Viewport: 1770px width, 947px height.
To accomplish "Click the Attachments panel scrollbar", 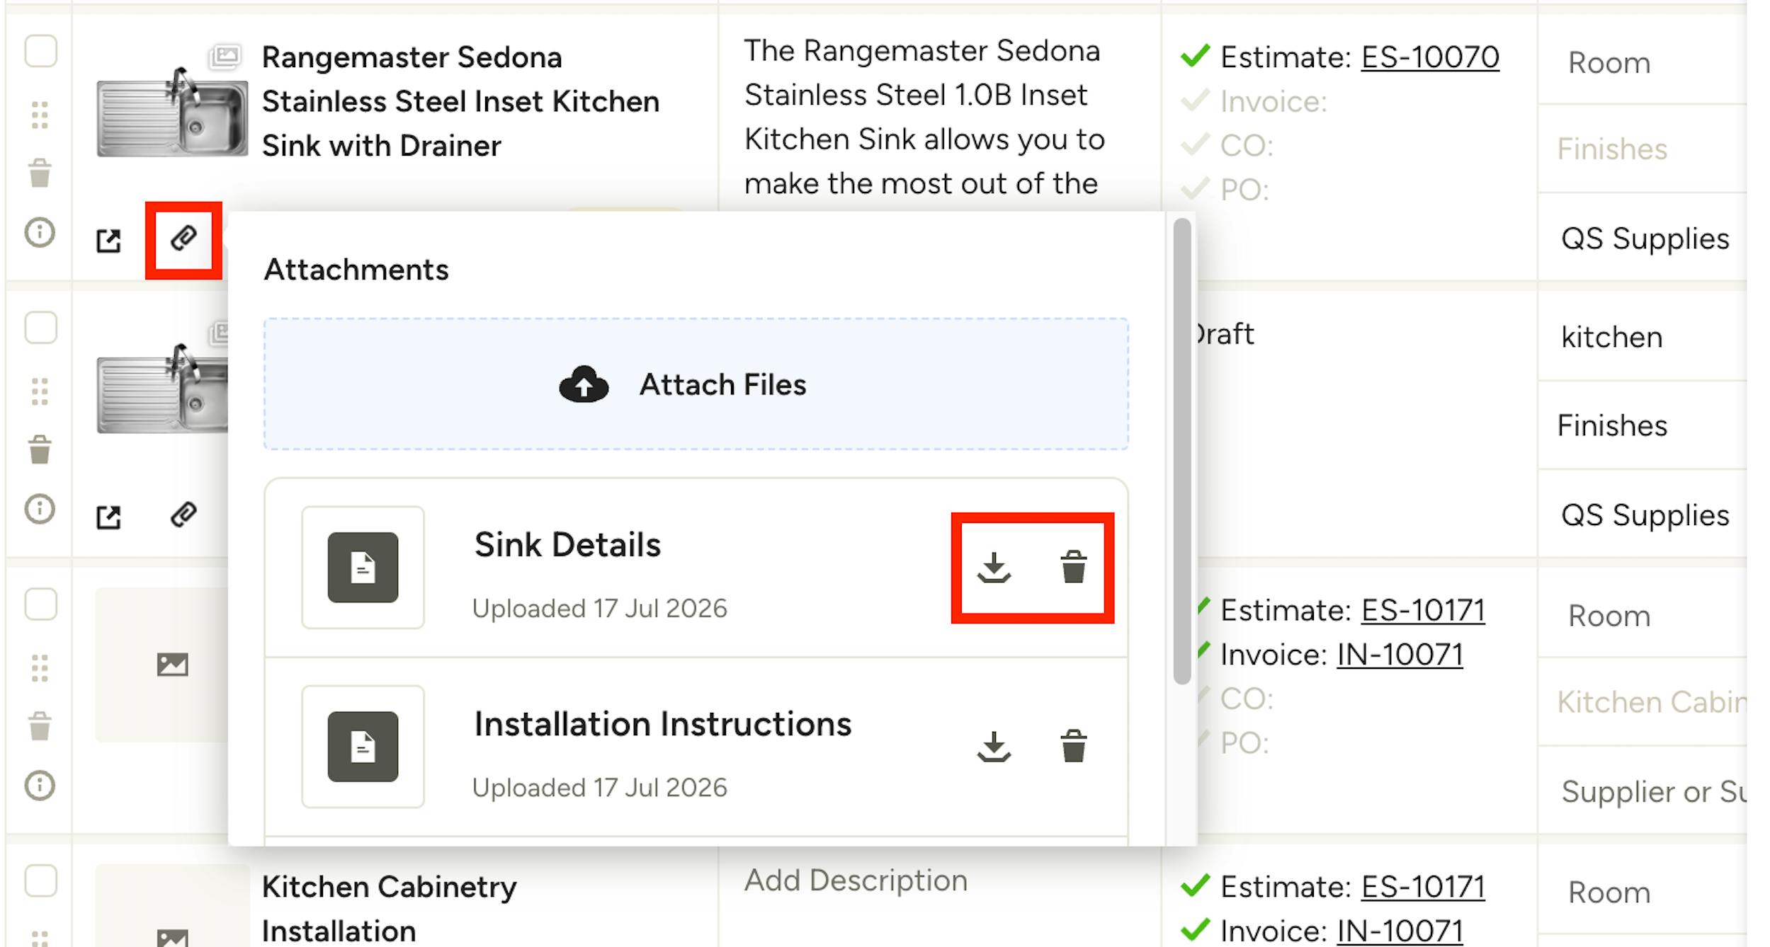I will pyautogui.click(x=1181, y=452).
